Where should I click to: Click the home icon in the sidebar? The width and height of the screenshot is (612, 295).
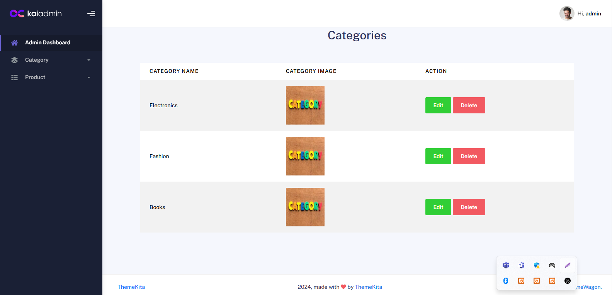pyautogui.click(x=14, y=43)
